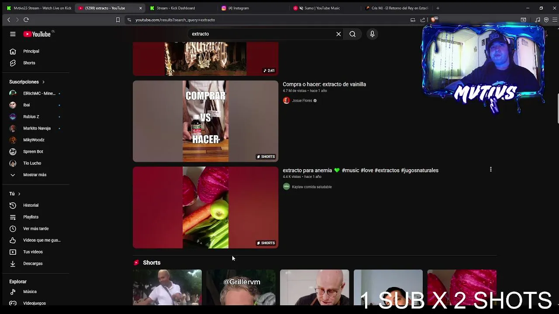Open Kaylaw comida saludable channel
Image resolution: width=559 pixels, height=314 pixels.
click(312, 187)
